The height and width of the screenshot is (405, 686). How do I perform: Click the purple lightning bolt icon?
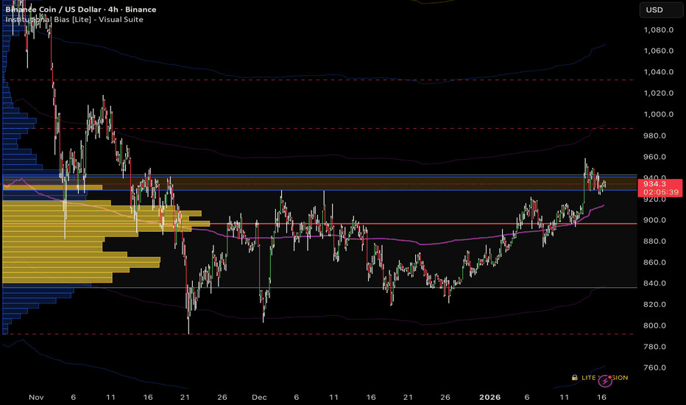coord(607,381)
